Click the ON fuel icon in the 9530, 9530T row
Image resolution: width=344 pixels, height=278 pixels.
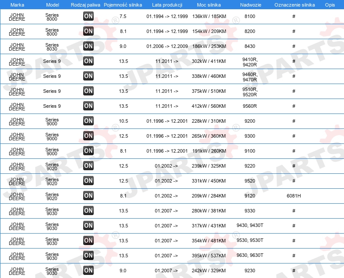88,241
